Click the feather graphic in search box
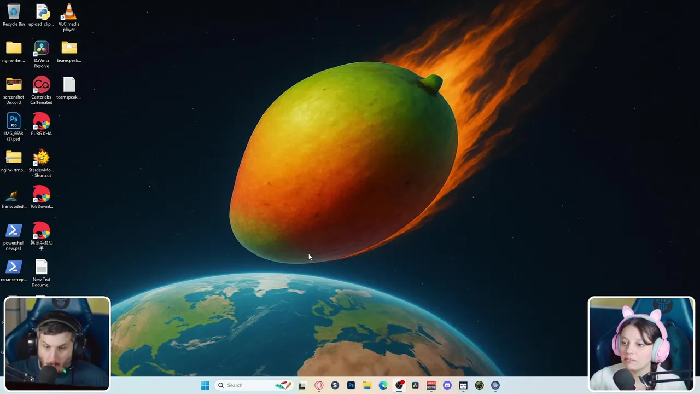 click(x=283, y=385)
